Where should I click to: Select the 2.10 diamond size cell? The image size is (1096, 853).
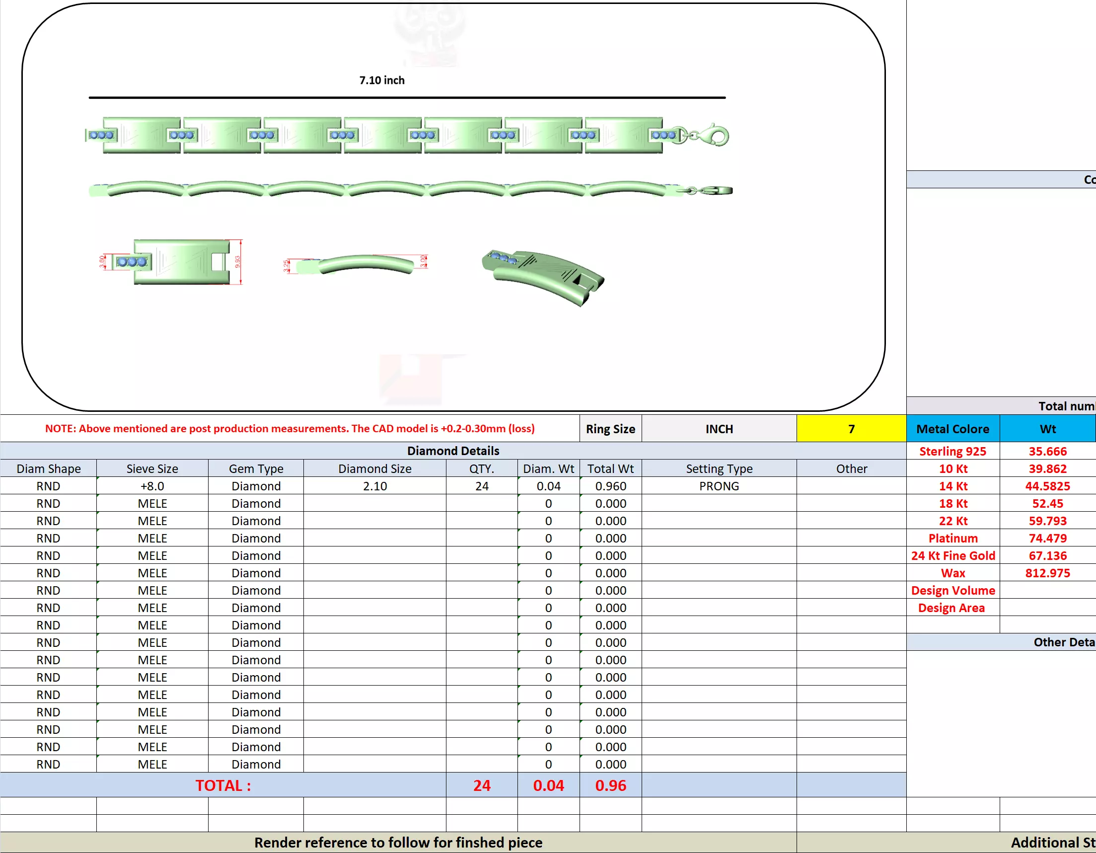tap(374, 485)
